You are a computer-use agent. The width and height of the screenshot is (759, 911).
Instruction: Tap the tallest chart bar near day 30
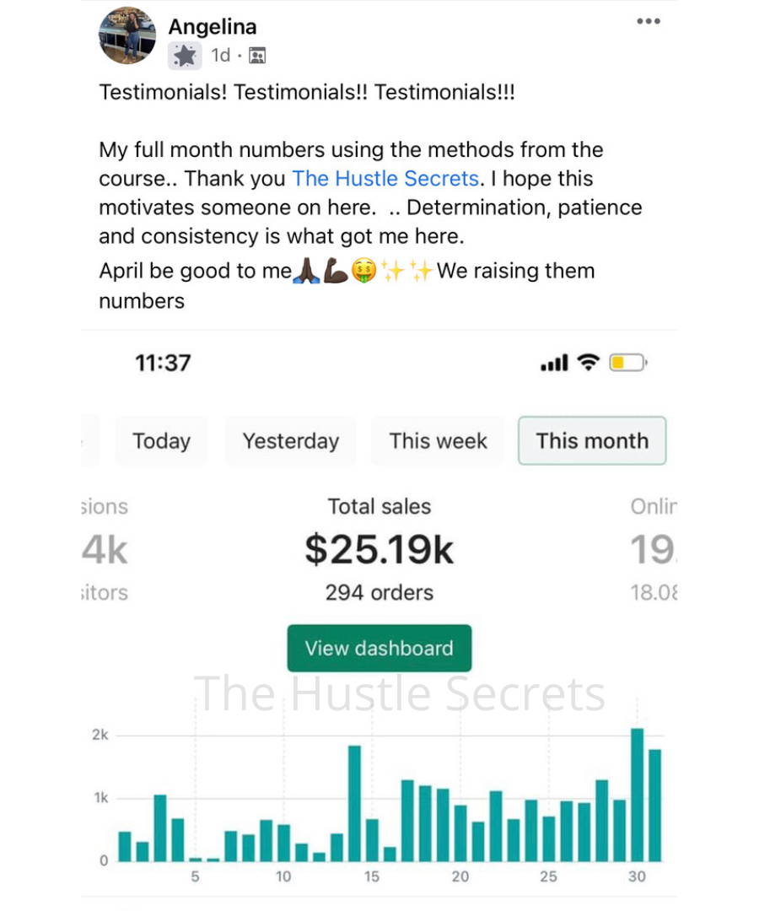pyautogui.click(x=637, y=795)
